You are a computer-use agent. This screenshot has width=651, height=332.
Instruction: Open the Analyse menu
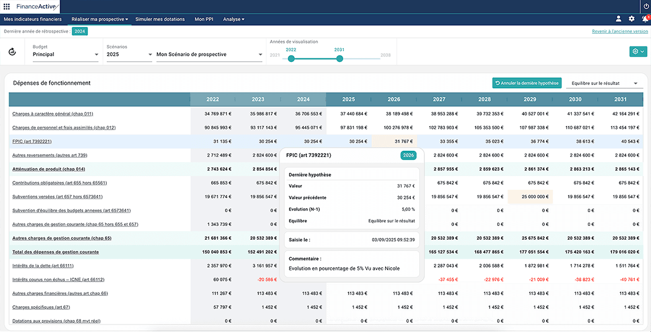233,19
